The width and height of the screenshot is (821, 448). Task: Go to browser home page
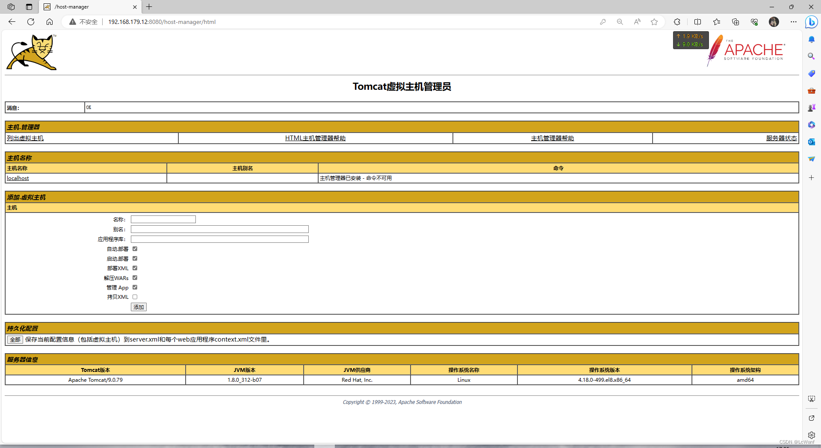(50, 22)
